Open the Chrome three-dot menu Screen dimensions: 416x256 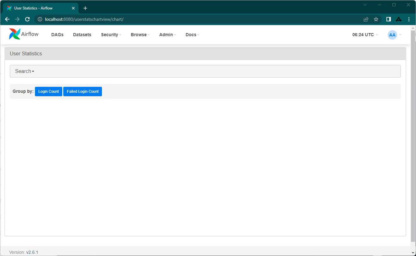[409, 19]
